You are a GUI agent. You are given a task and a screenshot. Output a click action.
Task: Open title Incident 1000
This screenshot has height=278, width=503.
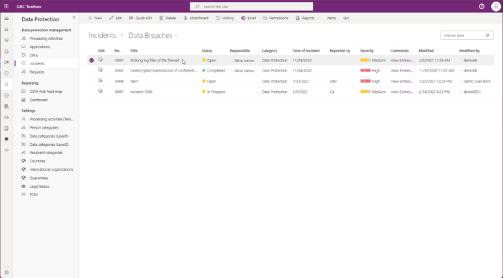pos(141,92)
